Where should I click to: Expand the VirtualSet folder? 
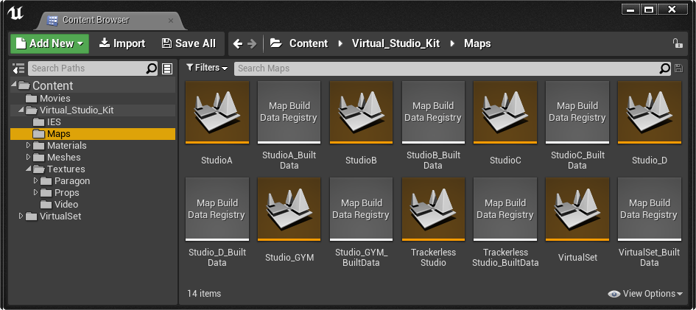pos(21,216)
